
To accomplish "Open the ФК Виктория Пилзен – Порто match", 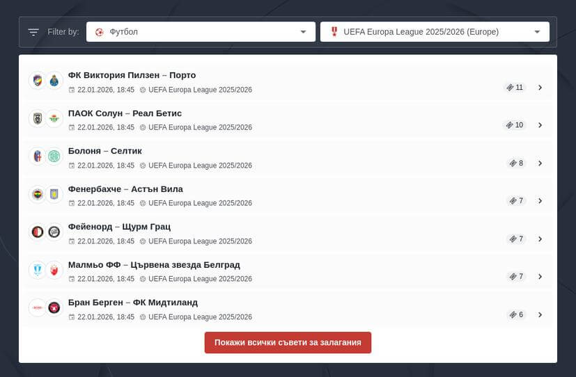I will [x=132, y=75].
